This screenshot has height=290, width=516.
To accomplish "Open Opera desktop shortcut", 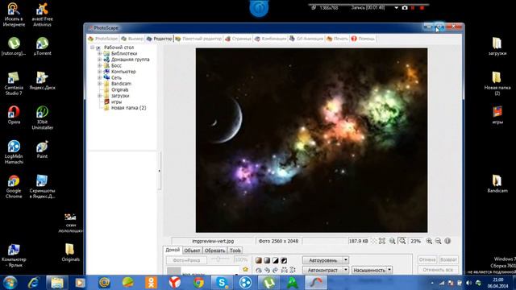I will coord(14,114).
